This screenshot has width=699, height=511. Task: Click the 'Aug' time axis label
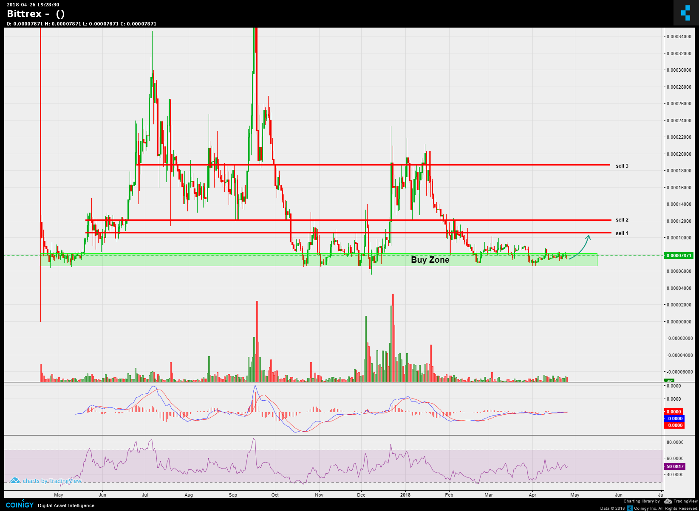tap(189, 495)
